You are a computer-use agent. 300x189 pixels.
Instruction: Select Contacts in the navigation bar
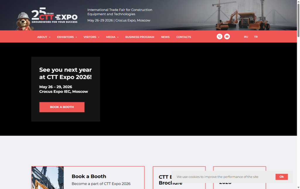coord(183,37)
